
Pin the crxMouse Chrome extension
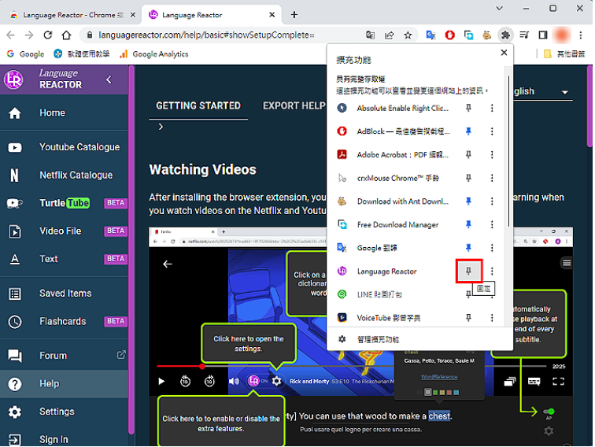pos(468,178)
